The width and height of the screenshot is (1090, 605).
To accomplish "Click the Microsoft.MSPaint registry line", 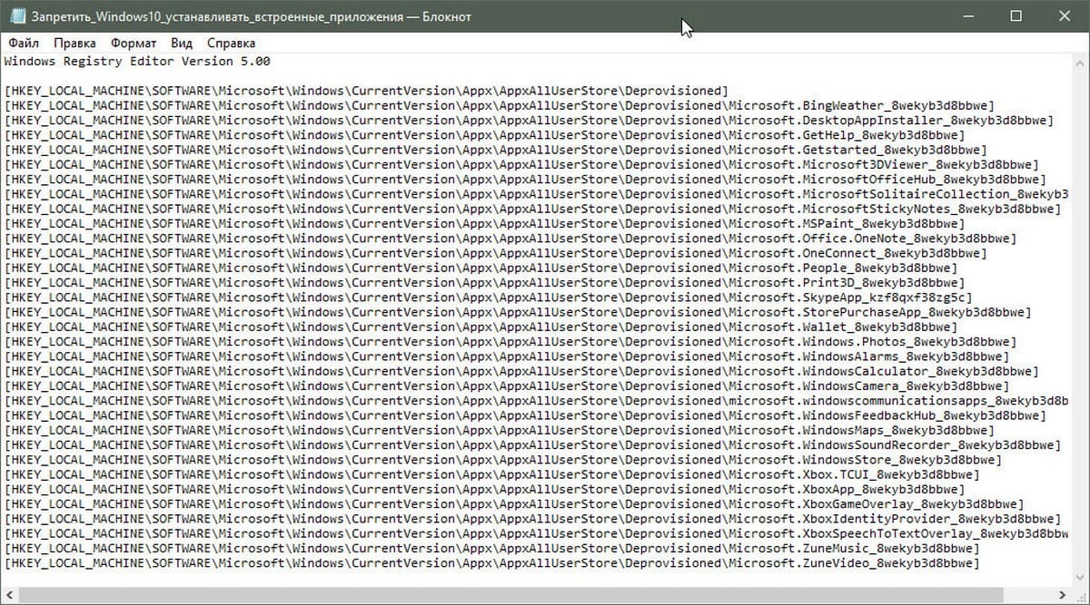I will [484, 223].
